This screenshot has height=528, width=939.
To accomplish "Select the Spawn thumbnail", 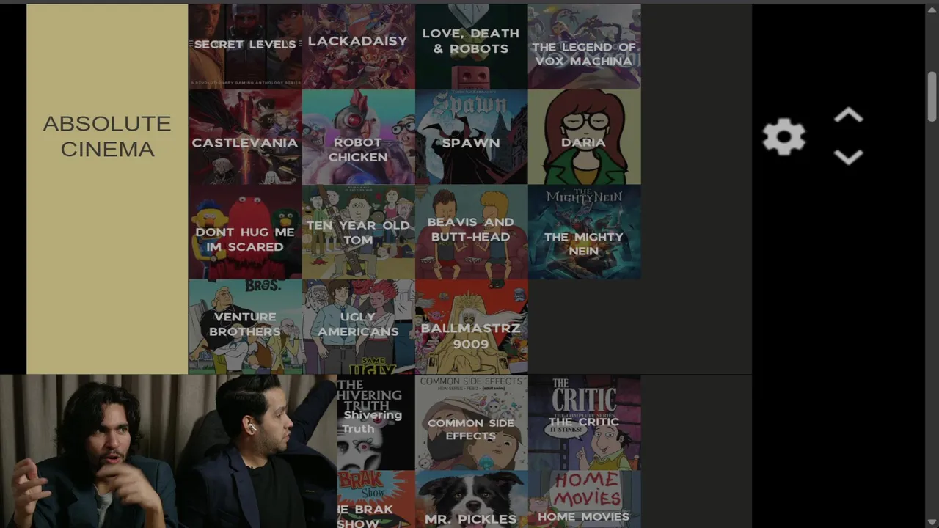I will 471,136.
